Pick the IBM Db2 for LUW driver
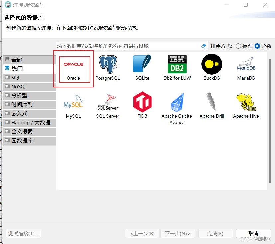This screenshot has width=275, height=244. [177, 64]
